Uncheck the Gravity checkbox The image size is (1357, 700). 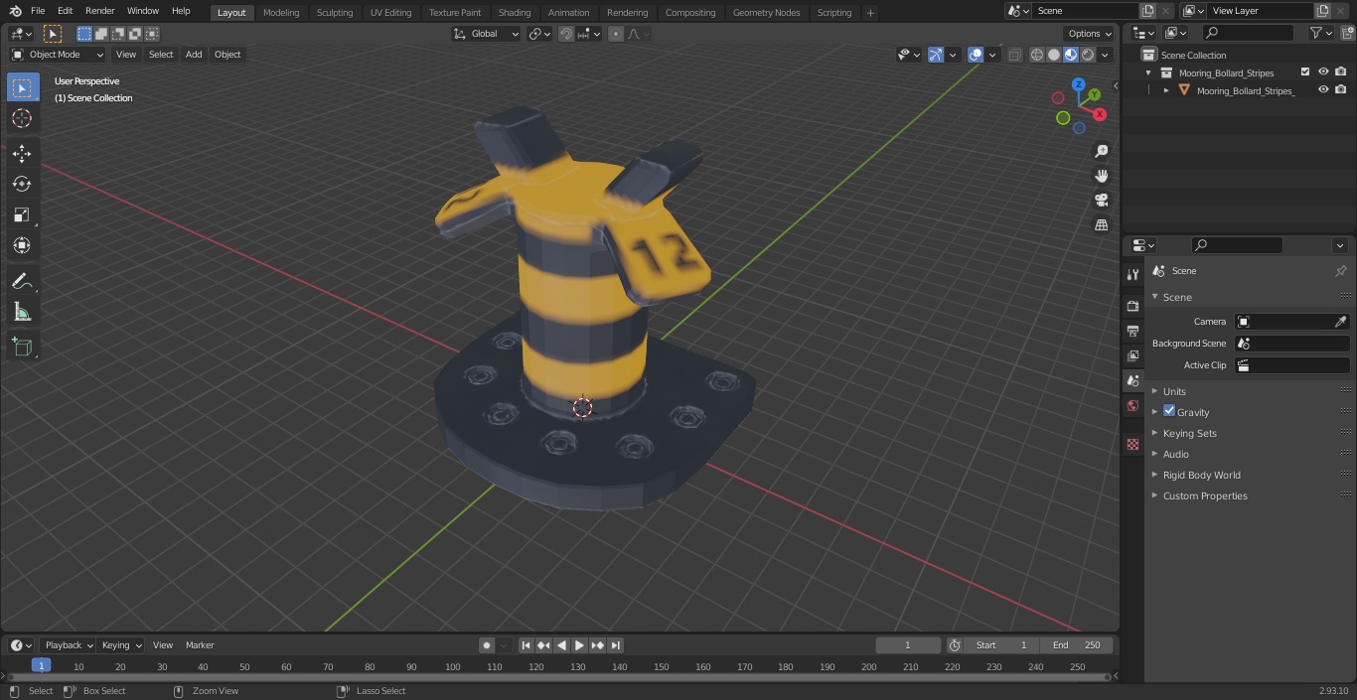coord(1169,411)
